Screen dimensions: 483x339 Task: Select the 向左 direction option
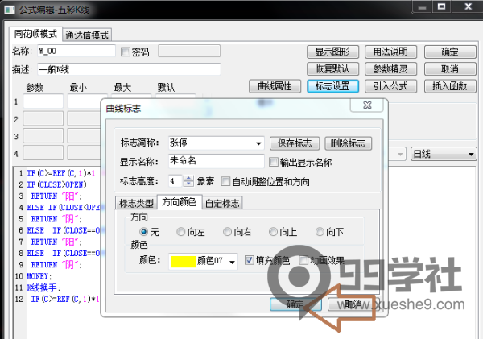pyautogui.click(x=181, y=231)
